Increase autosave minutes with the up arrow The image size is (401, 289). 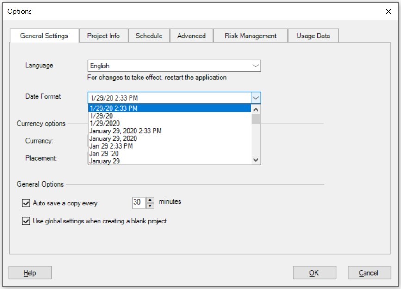point(151,199)
